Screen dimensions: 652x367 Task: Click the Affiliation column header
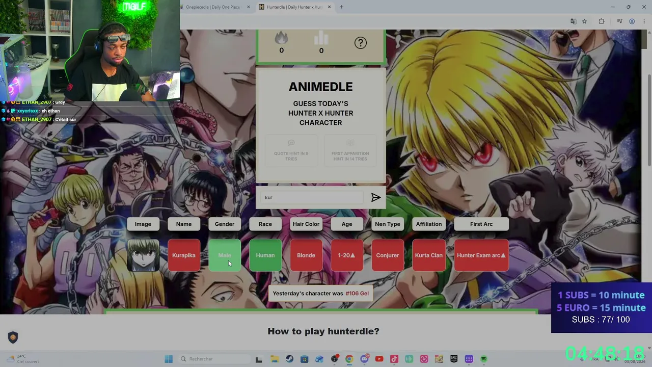tap(429, 224)
